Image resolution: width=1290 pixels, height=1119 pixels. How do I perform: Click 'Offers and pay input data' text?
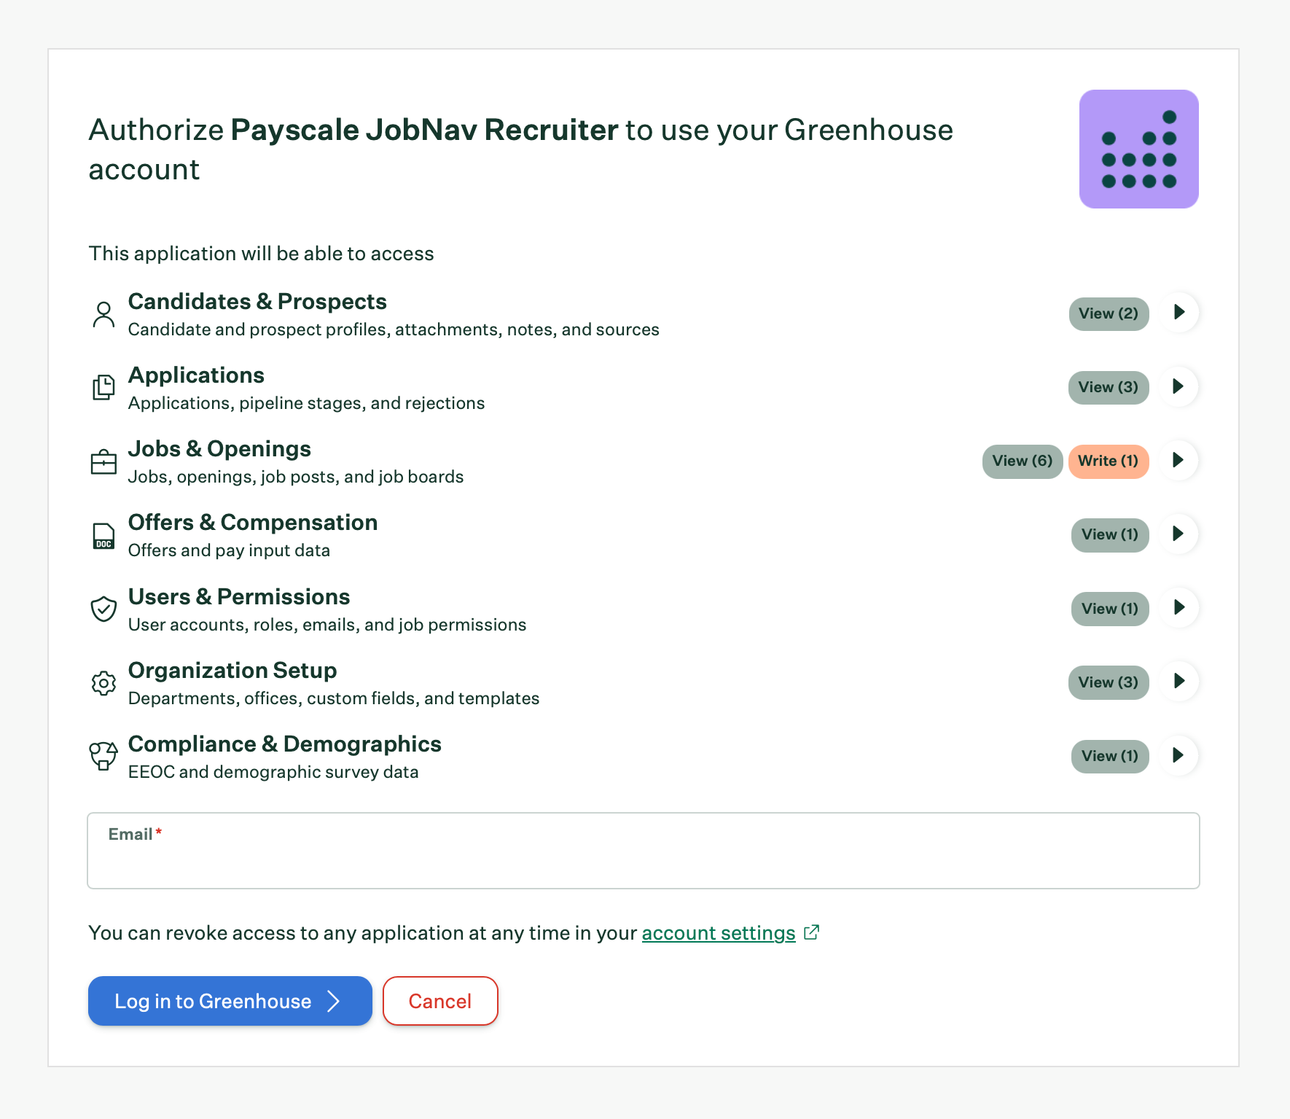(x=229, y=550)
